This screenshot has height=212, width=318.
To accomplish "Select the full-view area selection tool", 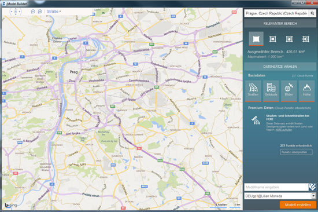I will (x=256, y=39).
